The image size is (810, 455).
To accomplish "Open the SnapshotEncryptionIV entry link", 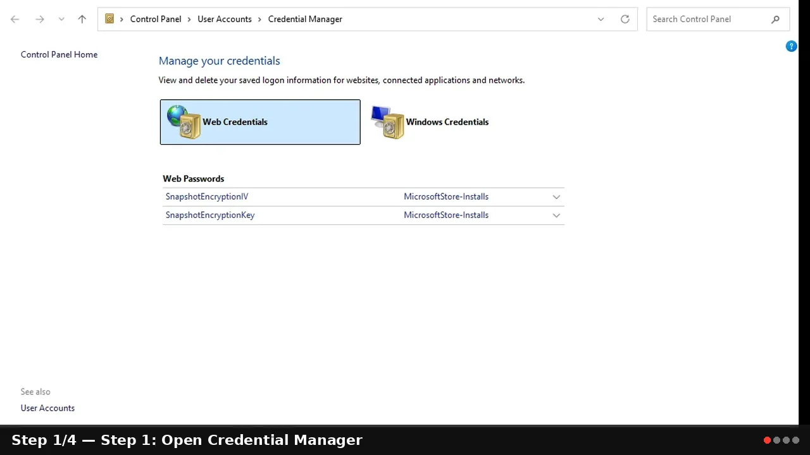I will pyautogui.click(x=207, y=197).
